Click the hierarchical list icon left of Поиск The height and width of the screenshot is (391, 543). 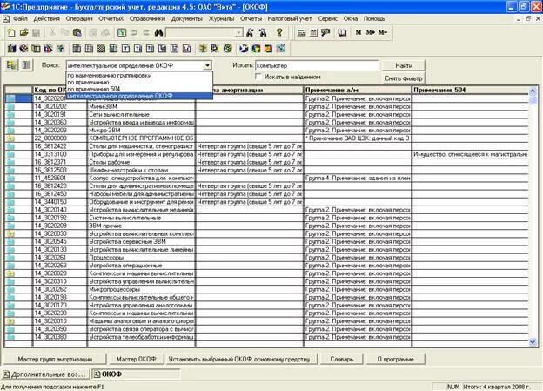[x=12, y=64]
